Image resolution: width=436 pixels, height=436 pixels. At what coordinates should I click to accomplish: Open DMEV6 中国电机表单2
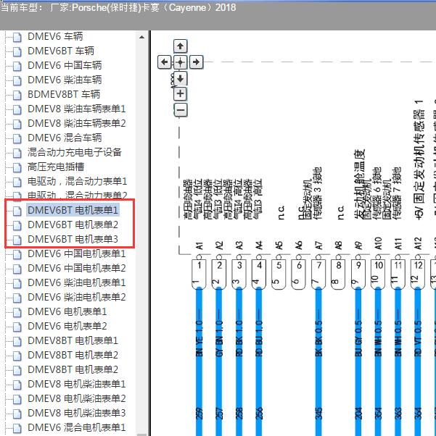77,268
